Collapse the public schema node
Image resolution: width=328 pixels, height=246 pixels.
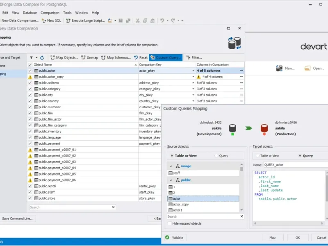point(171,180)
